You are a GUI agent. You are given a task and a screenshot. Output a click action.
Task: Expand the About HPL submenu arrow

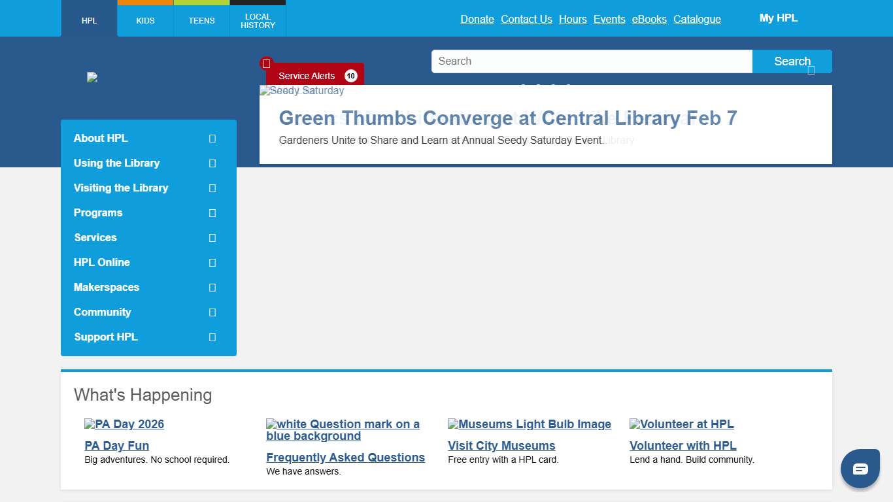212,139
